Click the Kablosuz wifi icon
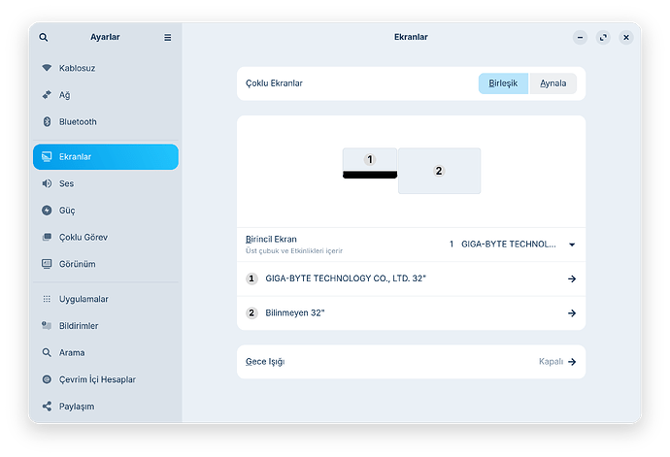670x457 pixels. 47,68
